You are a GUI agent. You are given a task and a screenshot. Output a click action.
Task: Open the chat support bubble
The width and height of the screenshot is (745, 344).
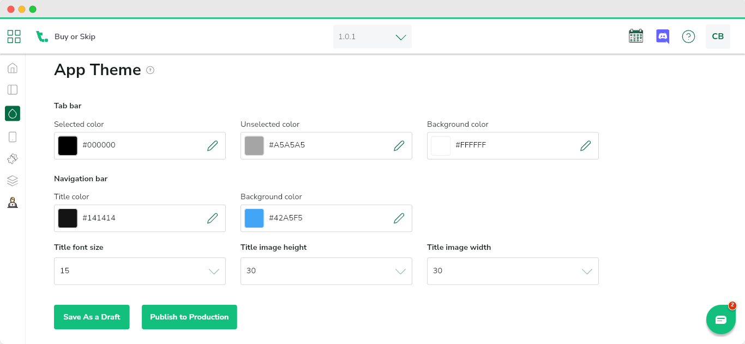[x=720, y=320]
